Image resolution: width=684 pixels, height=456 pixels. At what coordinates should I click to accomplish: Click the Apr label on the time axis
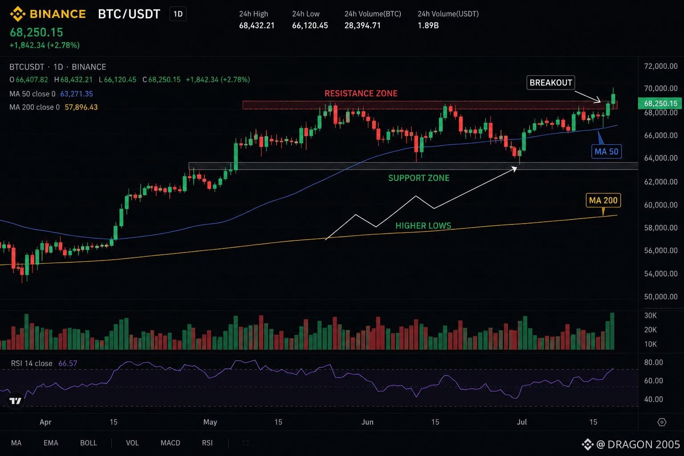[x=45, y=422]
